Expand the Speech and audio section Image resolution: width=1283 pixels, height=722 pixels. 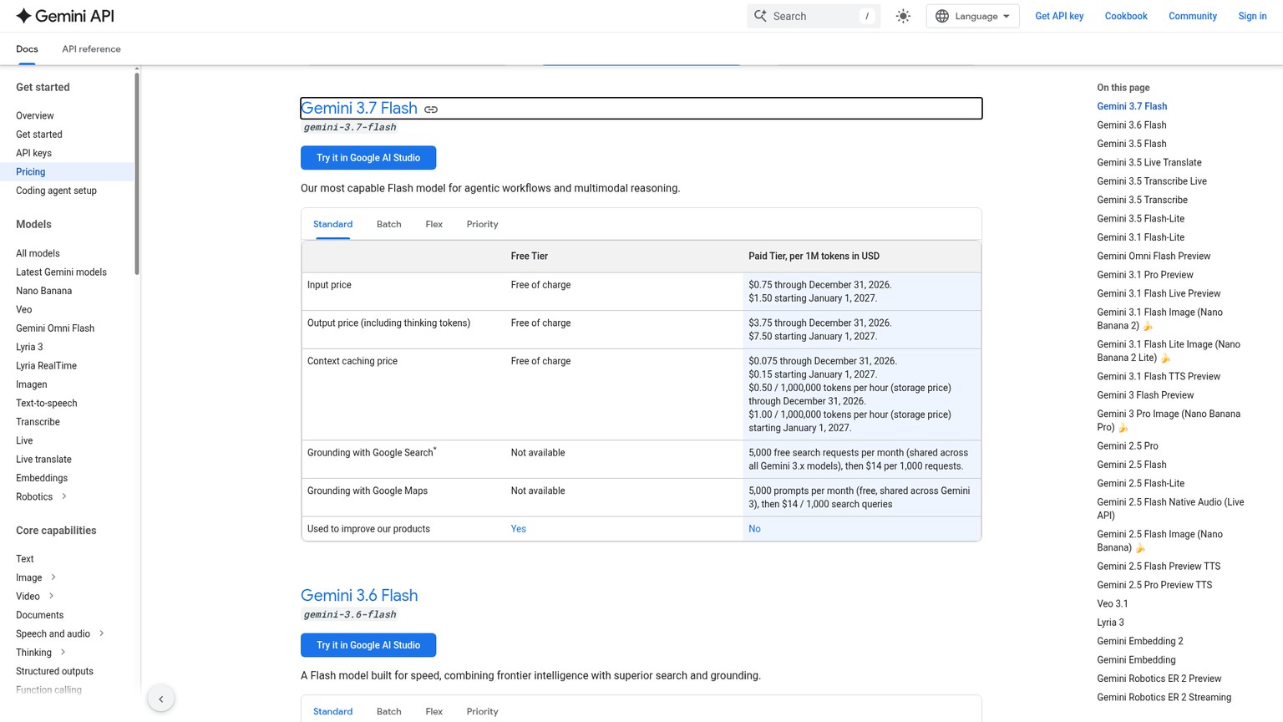click(102, 633)
